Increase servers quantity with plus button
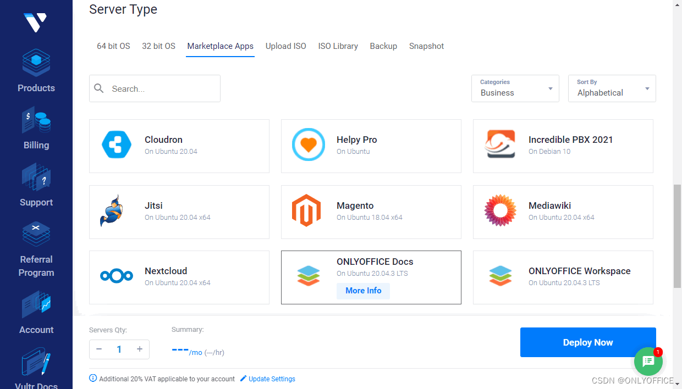Screen dimensions: 682x389 (140, 349)
